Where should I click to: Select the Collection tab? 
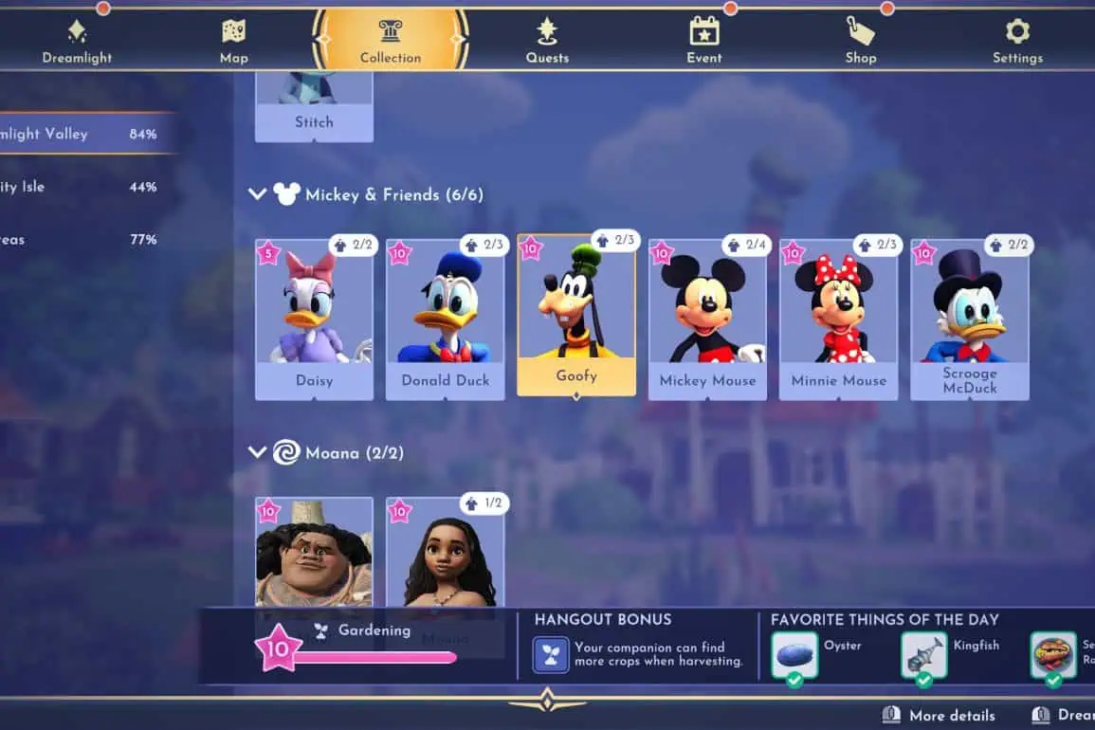[x=391, y=41]
